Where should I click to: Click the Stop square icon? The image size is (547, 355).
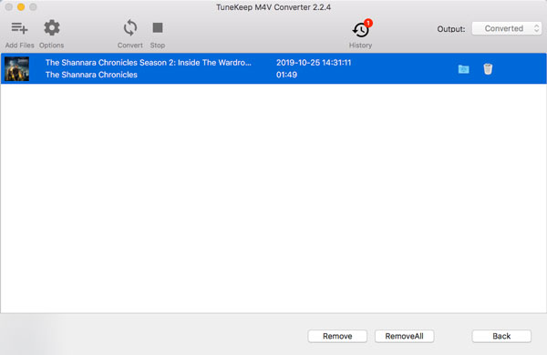tap(158, 28)
